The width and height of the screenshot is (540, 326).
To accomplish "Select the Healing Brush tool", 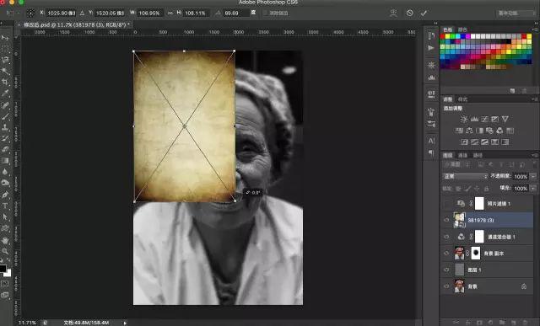I will pyautogui.click(x=5, y=105).
